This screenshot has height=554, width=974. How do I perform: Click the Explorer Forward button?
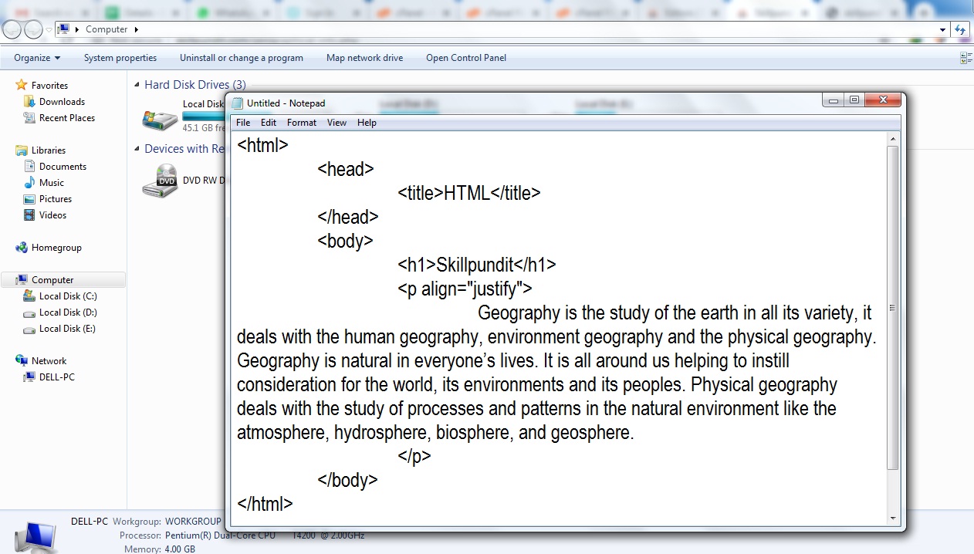tap(33, 29)
